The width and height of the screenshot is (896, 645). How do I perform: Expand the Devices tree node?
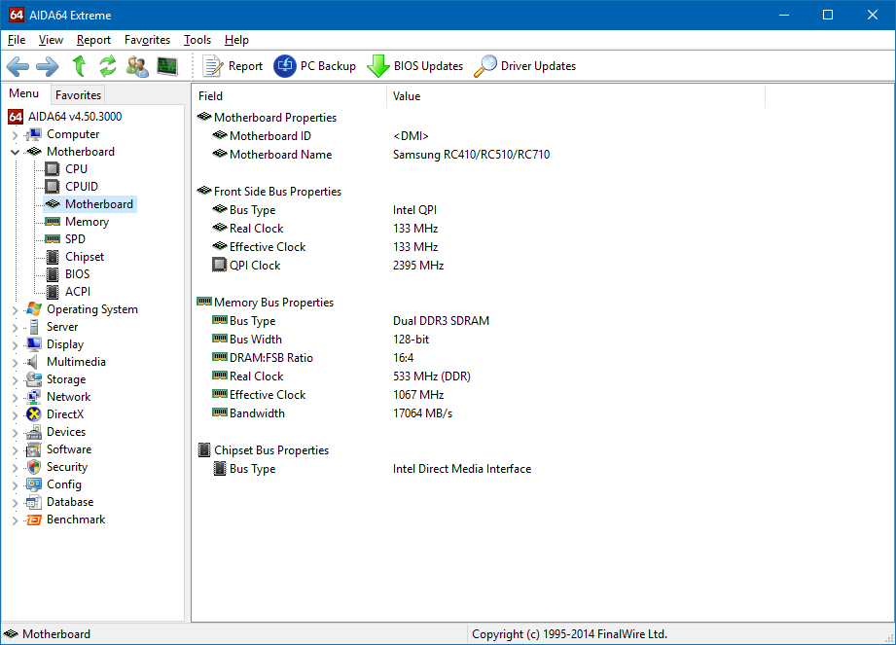pyautogui.click(x=16, y=433)
